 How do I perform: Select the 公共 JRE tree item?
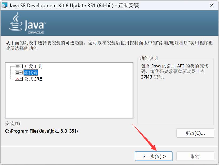click(x=33, y=79)
